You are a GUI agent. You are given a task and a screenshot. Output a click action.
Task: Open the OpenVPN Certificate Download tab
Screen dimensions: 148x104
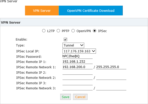click(x=91, y=11)
